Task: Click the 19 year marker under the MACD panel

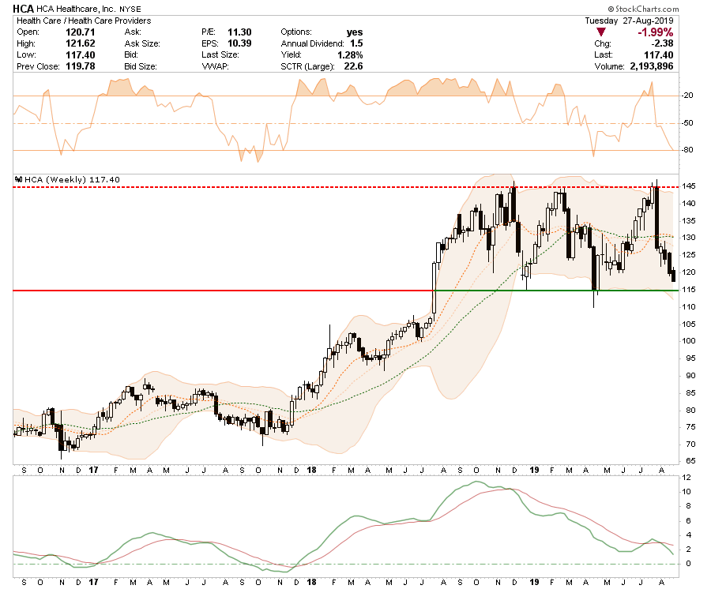Action: click(x=534, y=582)
